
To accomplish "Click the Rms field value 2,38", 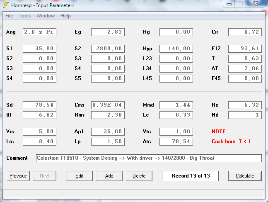I will click(x=108, y=115).
